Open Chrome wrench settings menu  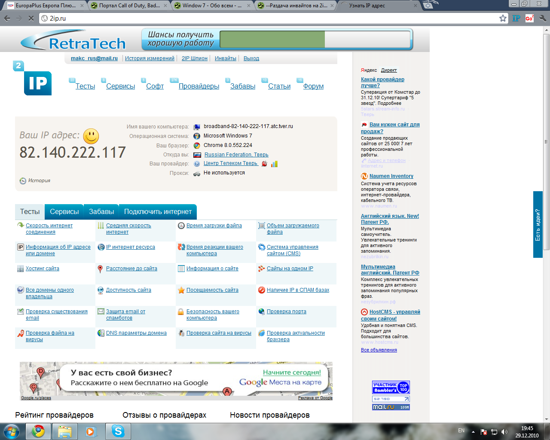click(x=543, y=18)
